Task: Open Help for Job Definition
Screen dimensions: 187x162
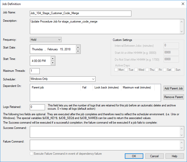Action: point(175,156)
